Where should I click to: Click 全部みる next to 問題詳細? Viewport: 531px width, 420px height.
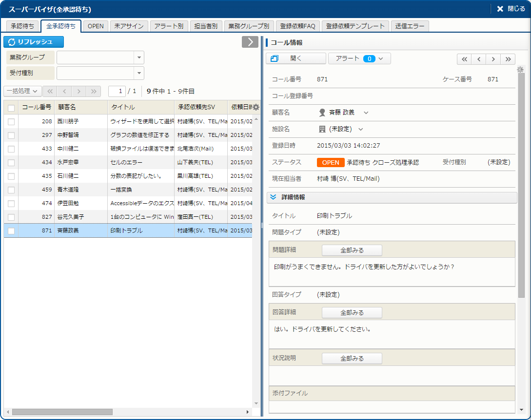tap(352, 250)
